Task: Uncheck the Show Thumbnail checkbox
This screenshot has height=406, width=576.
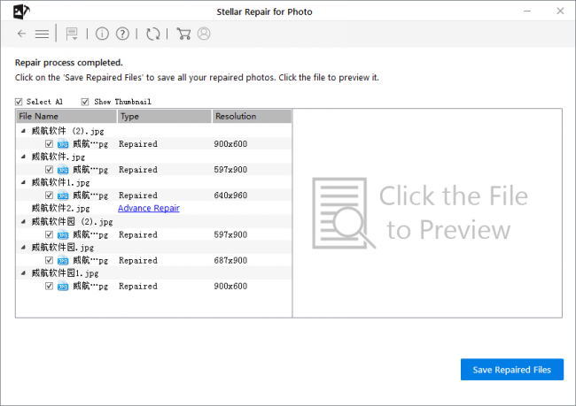Action: point(85,102)
